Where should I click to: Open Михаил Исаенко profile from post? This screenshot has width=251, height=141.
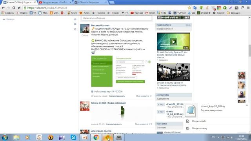100,25
